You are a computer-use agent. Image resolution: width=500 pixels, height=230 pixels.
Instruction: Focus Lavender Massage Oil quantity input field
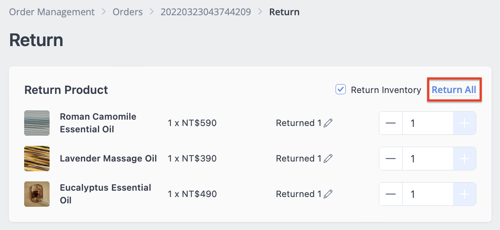428,159
